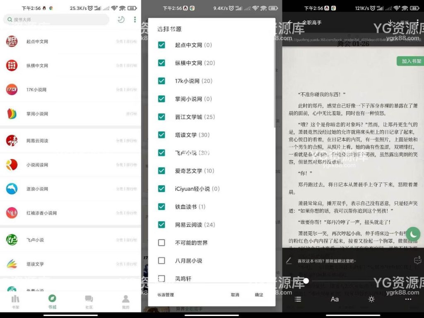Viewport: 424px width, 318px height.
Task: Uncheck the 网易云阅读 (24) book source
Action: tap(161, 224)
